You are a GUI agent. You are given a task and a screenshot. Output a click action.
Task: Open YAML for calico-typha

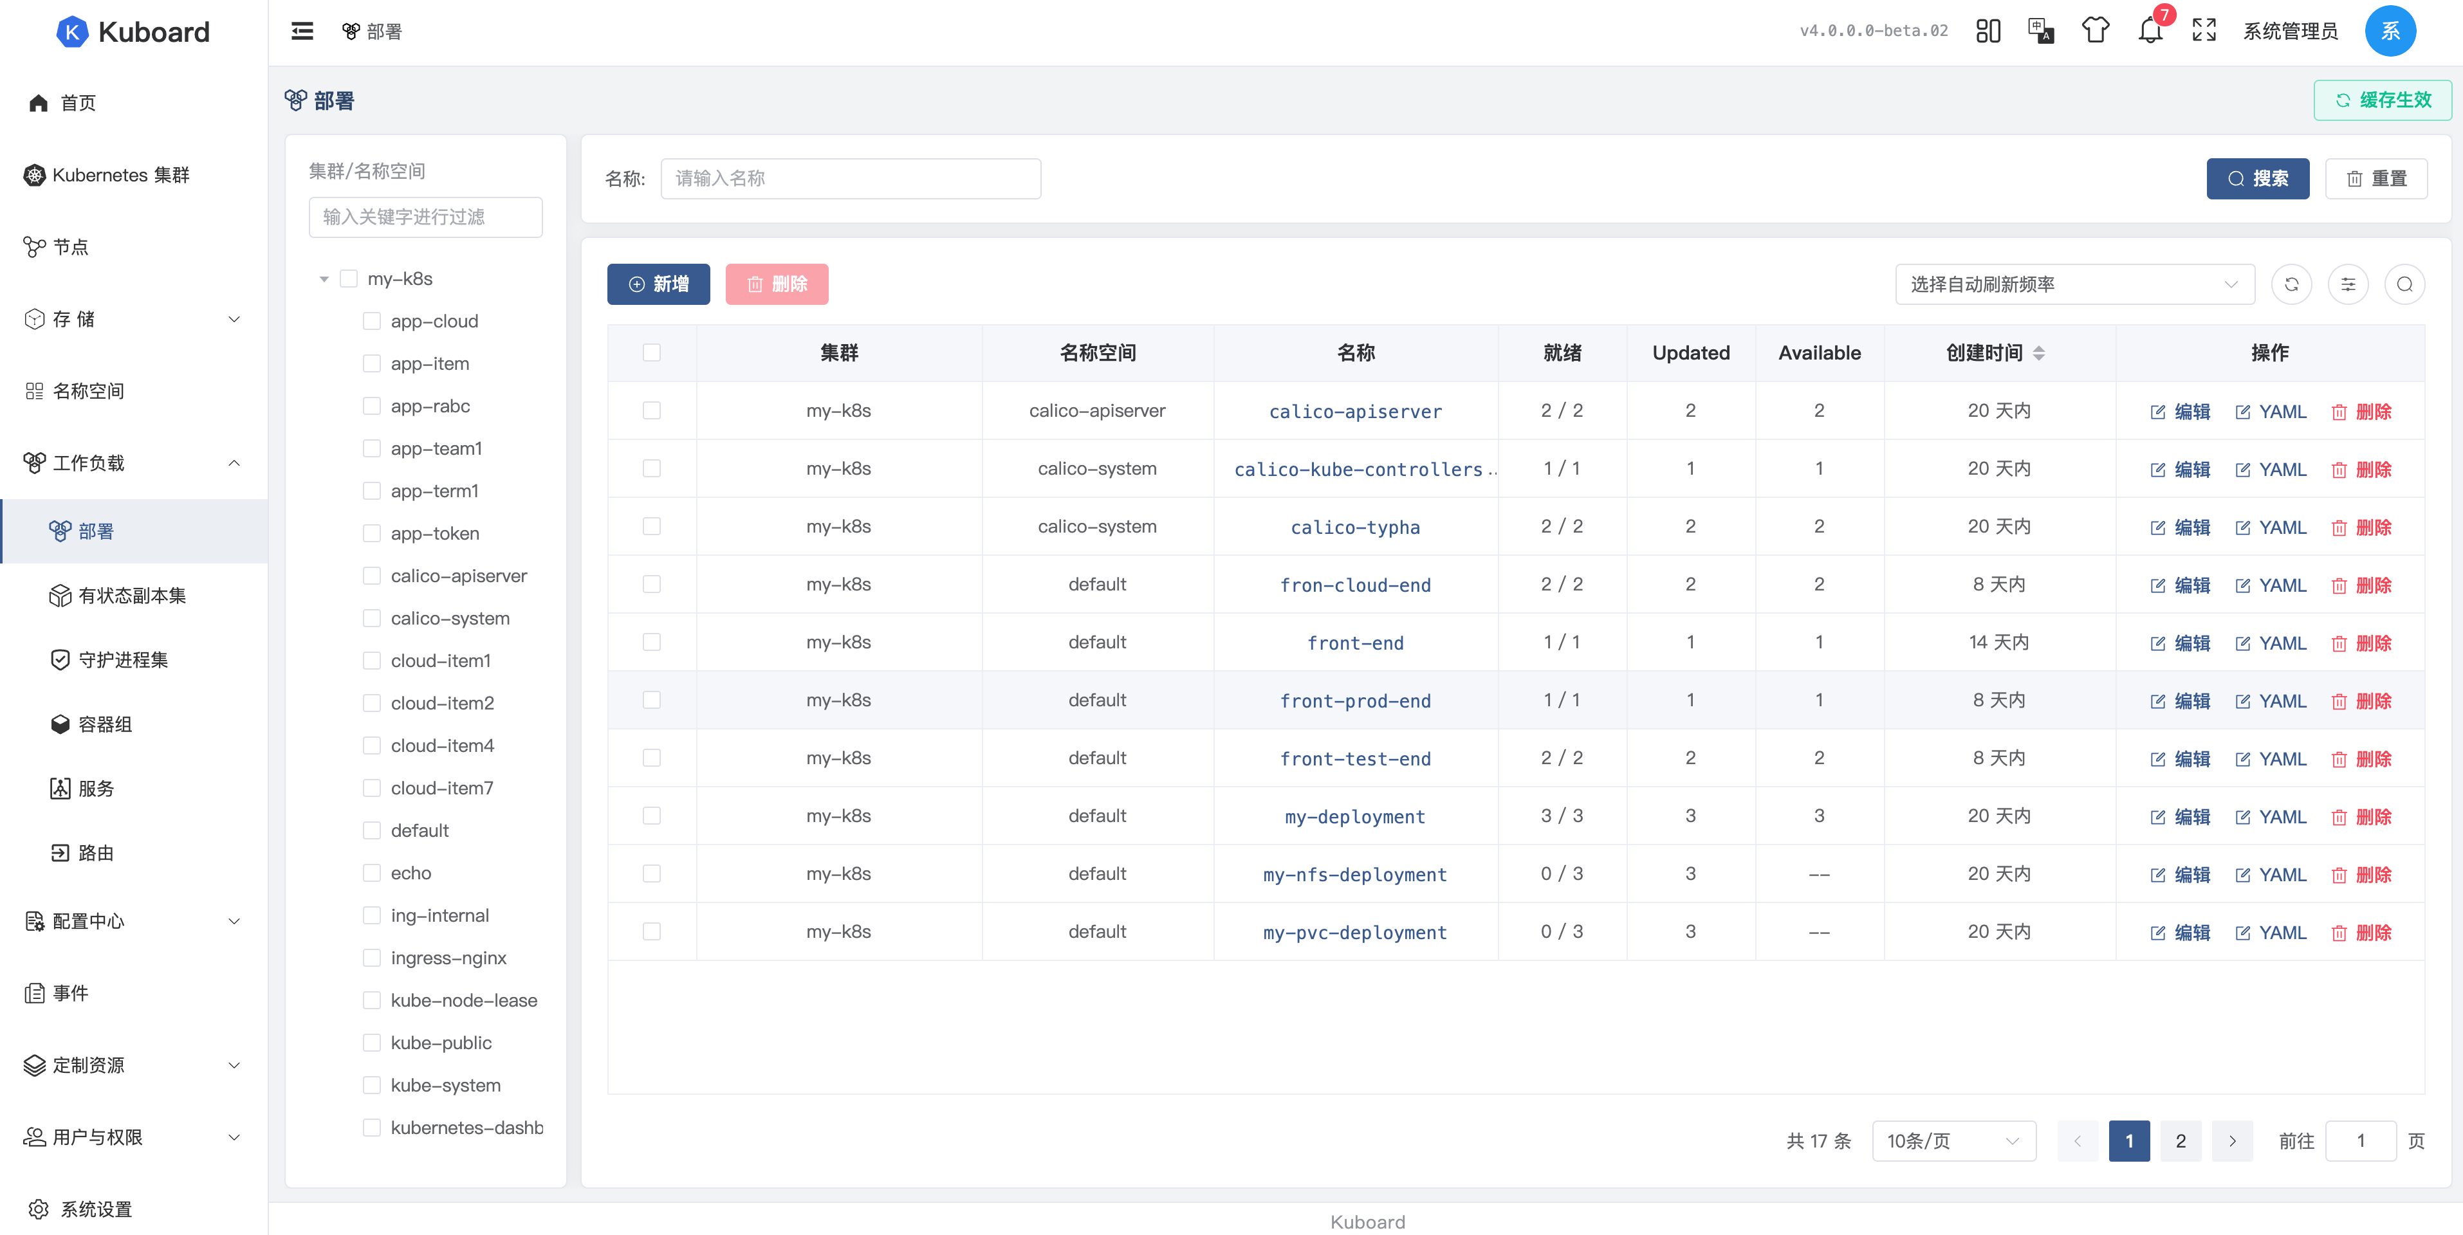pos(2271,527)
